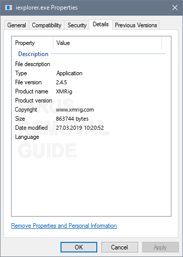Click the Product name value XMRig
The height and width of the screenshot is (257, 183).
pyautogui.click(x=64, y=91)
